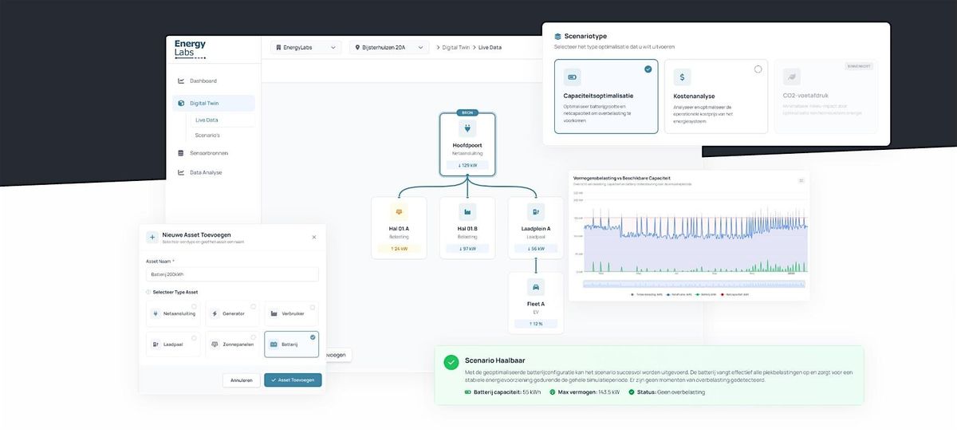
Task: Click the Fleet A car icon
Action: [x=535, y=287]
